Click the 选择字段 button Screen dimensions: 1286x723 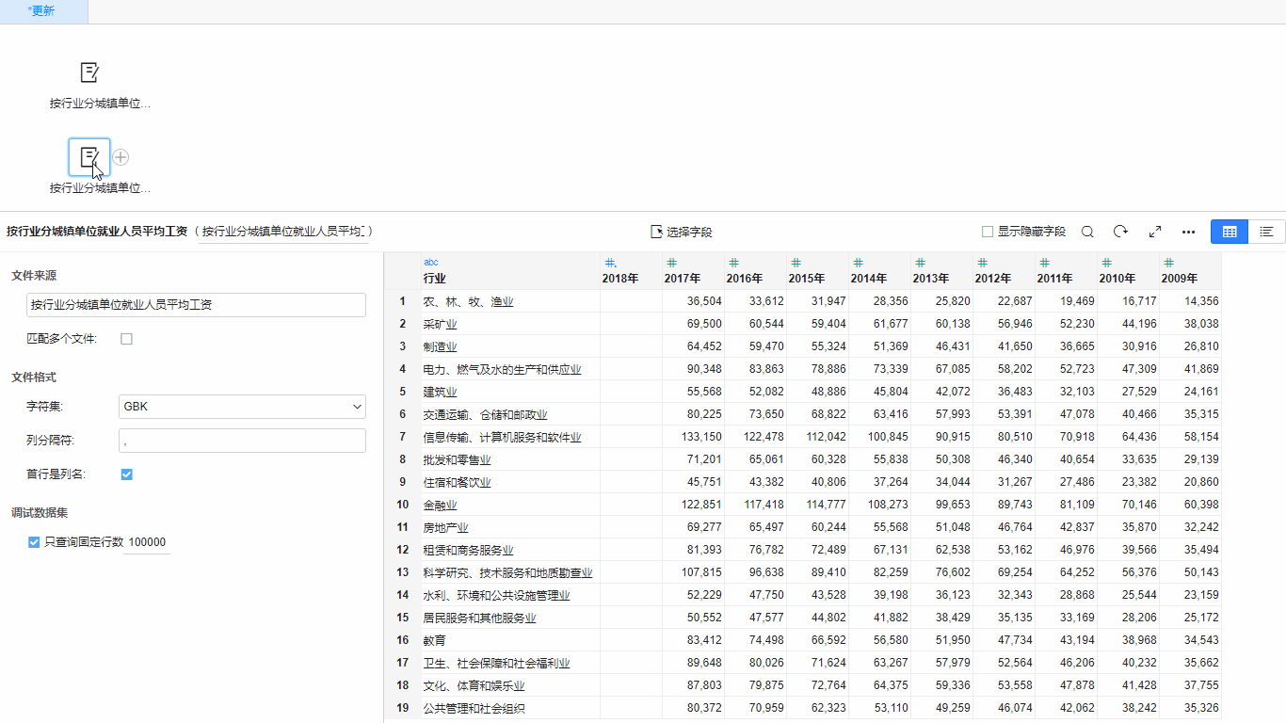(681, 232)
